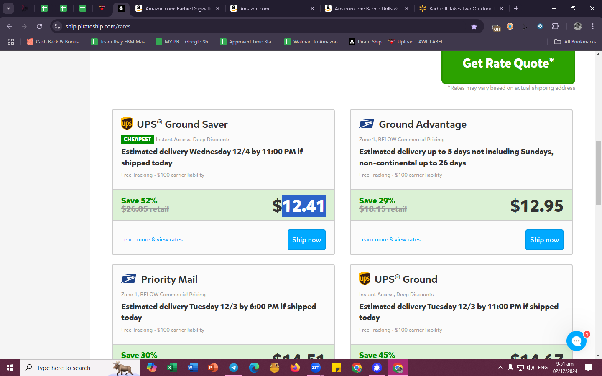Open Word from the taskbar
This screenshot has height=376, width=602.
(192, 368)
